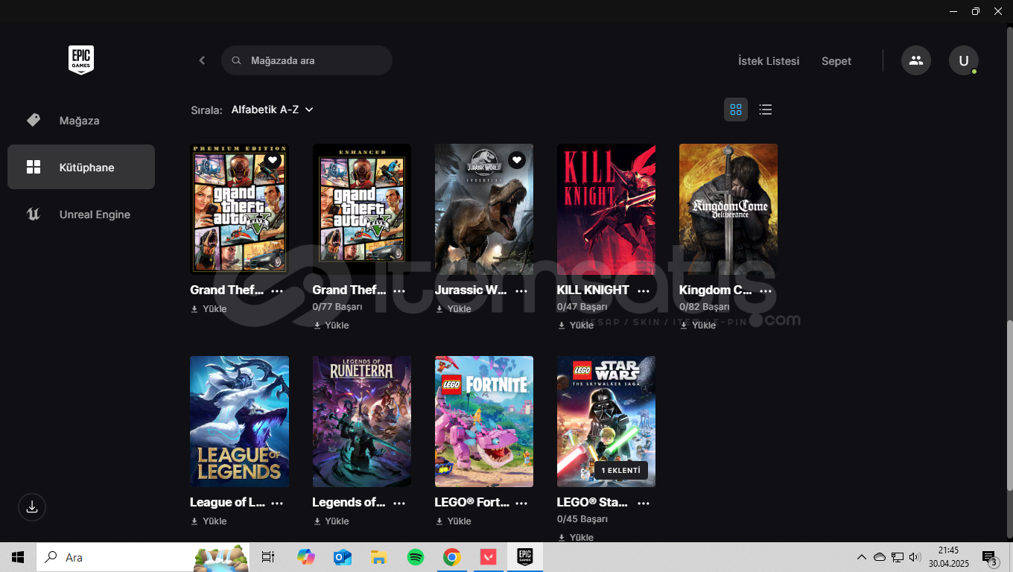Screen dimensions: 1013x572
Task: Open Outlook from the taskbar
Action: point(342,557)
